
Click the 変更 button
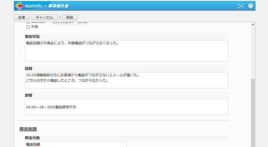(22, 17)
